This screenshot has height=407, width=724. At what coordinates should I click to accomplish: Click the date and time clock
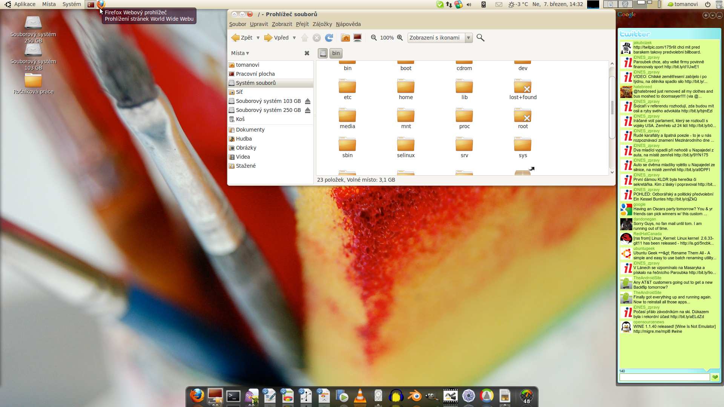pyautogui.click(x=557, y=5)
